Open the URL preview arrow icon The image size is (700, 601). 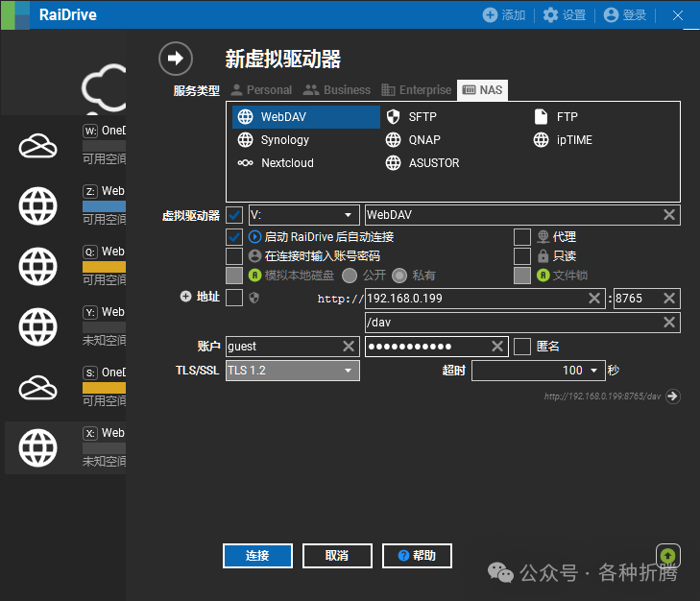click(x=673, y=397)
